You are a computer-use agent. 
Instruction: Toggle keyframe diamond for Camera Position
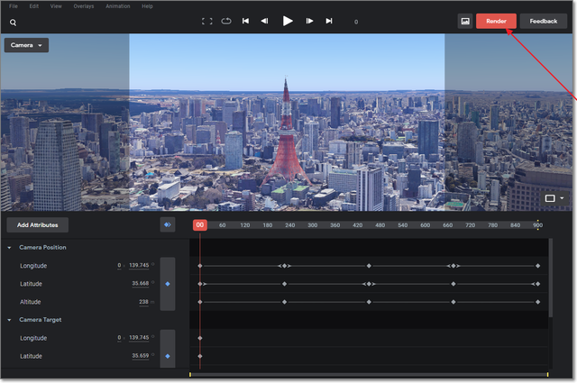[167, 284]
